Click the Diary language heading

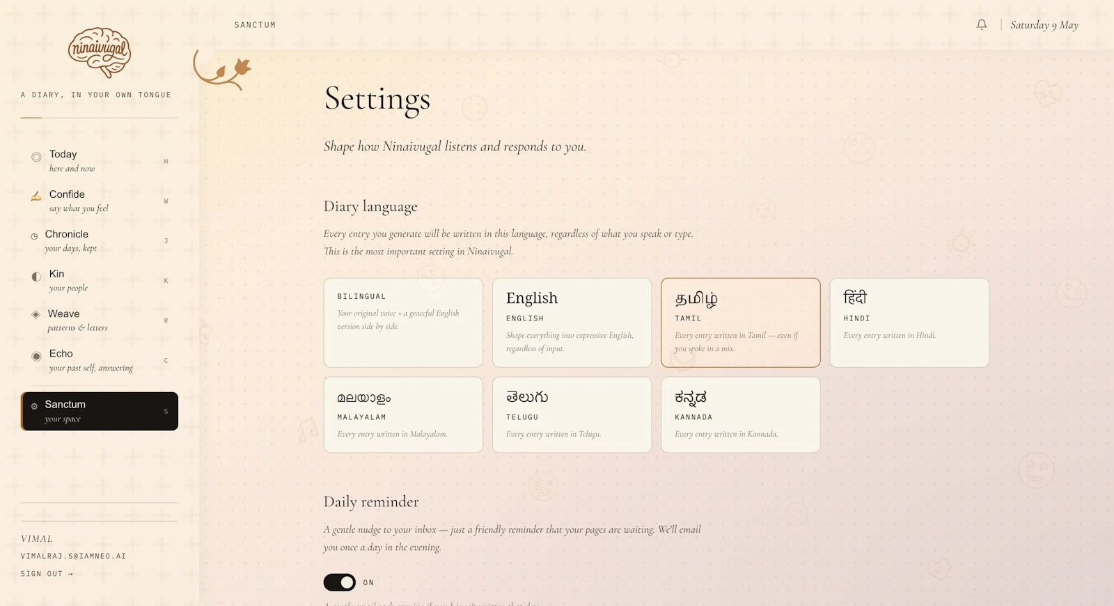pos(370,207)
